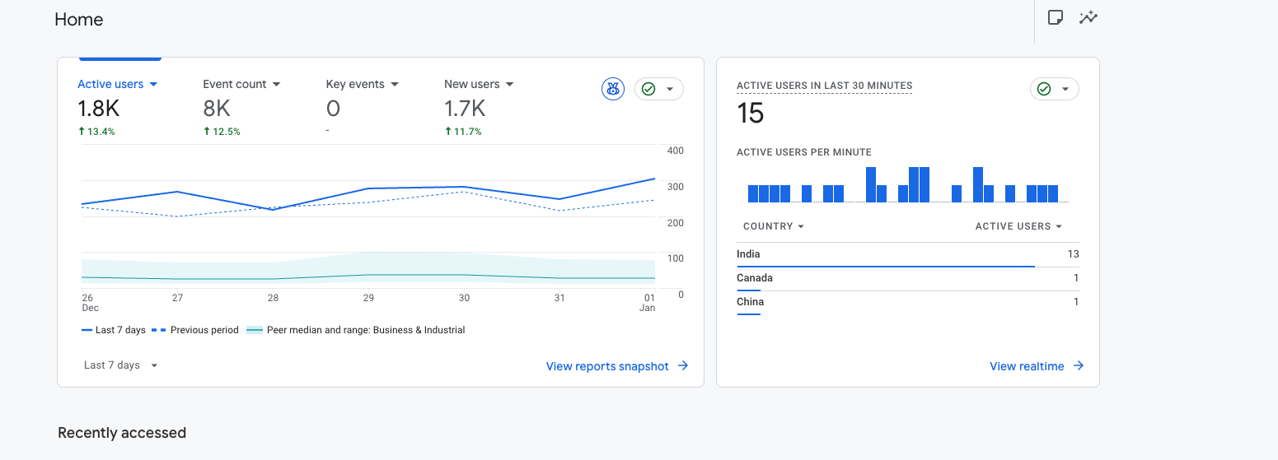Click the realtime active users count 15
Screen dimensions: 1278x460
point(751,113)
